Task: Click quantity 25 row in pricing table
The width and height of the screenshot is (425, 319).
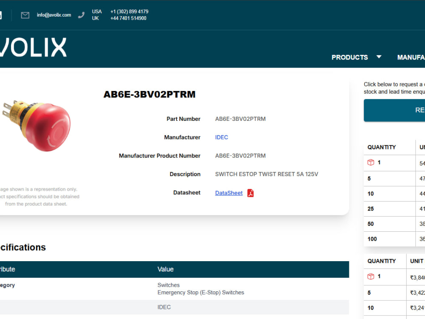Action: pos(394,209)
